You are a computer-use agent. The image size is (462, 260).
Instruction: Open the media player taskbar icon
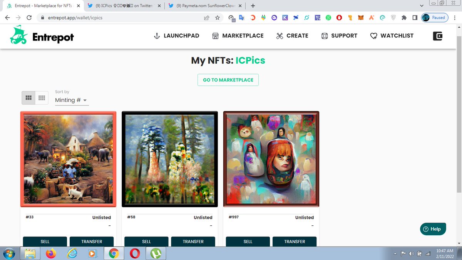[92, 253]
